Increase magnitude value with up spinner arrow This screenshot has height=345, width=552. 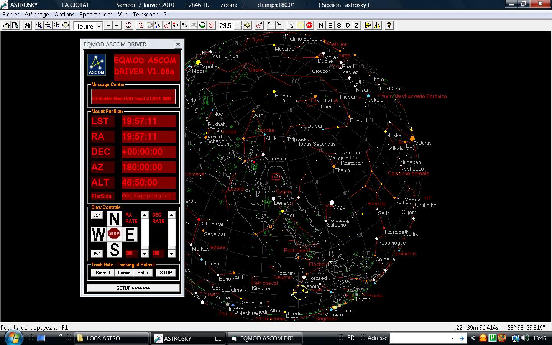coord(238,24)
